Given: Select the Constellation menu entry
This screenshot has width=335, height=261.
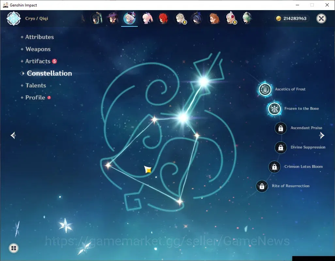Looking at the screenshot, I should pyautogui.click(x=49, y=73).
